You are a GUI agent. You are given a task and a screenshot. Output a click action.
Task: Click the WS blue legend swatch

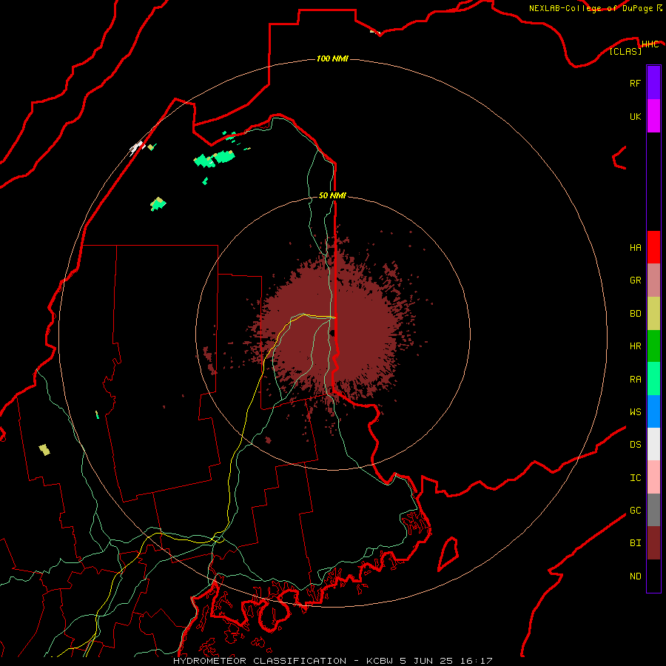point(653,411)
